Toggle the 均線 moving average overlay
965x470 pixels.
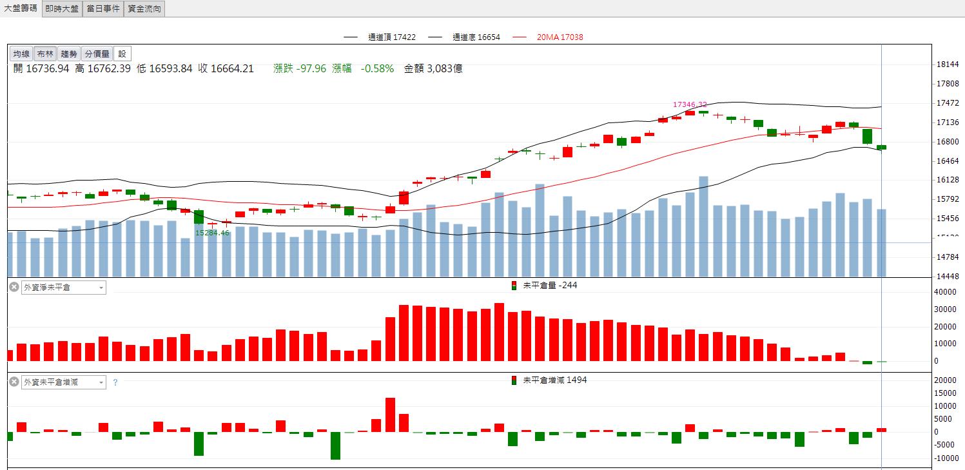pos(21,54)
